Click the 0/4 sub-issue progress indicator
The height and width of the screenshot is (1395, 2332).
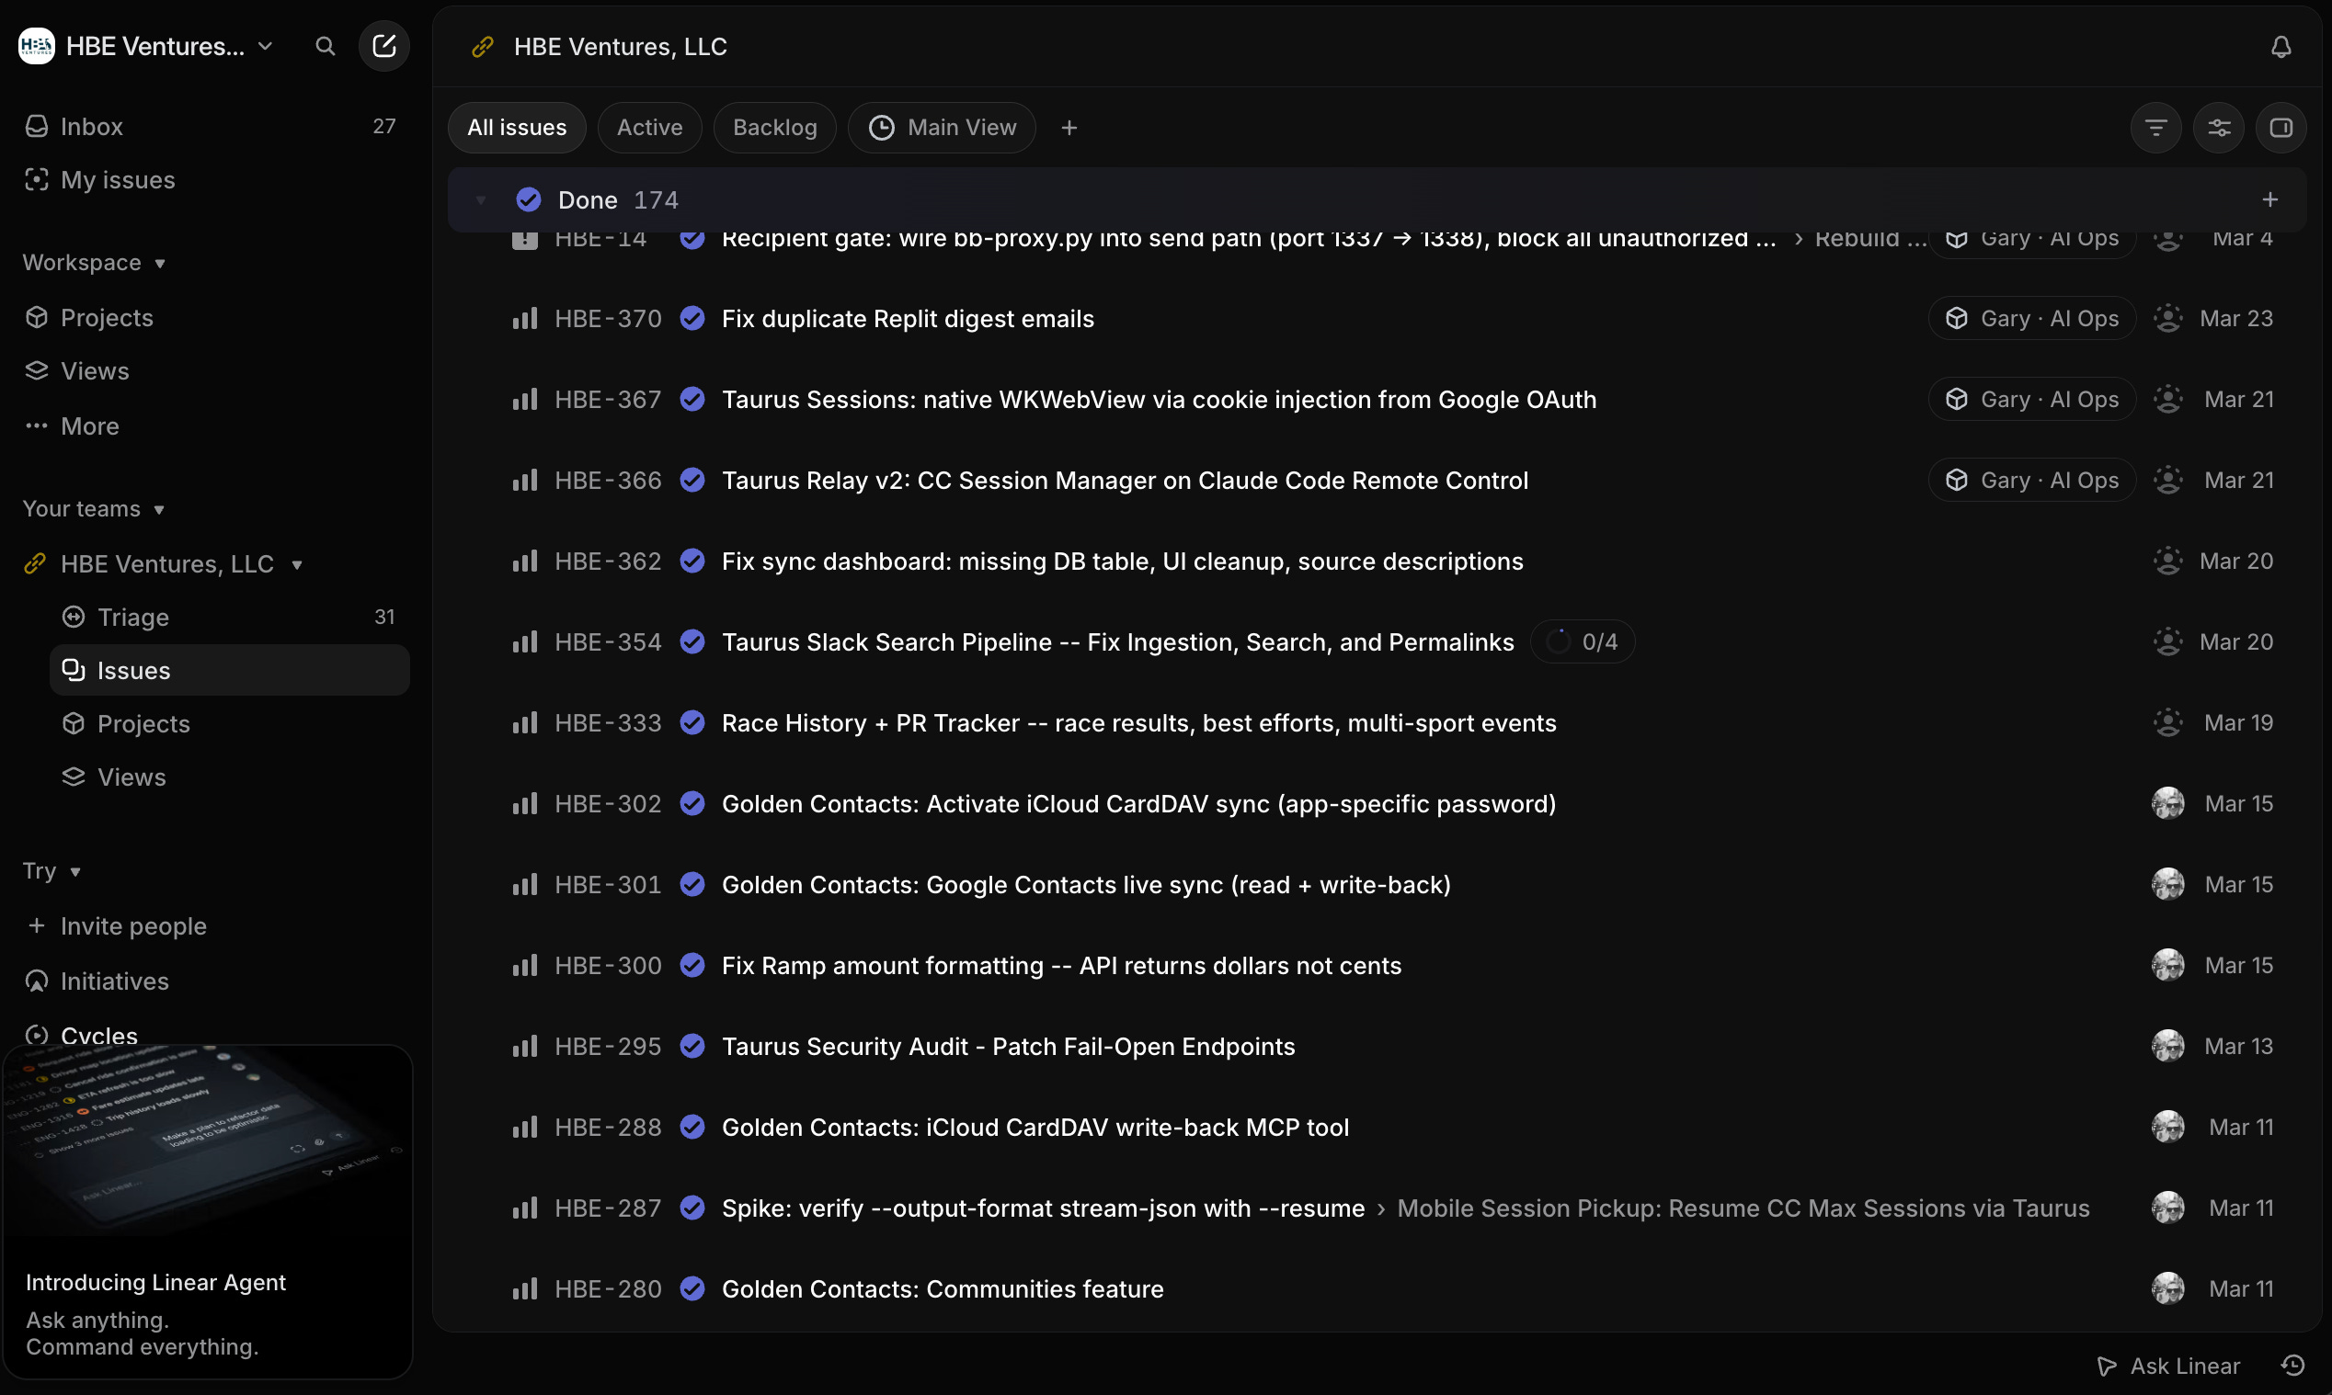[x=1582, y=642]
